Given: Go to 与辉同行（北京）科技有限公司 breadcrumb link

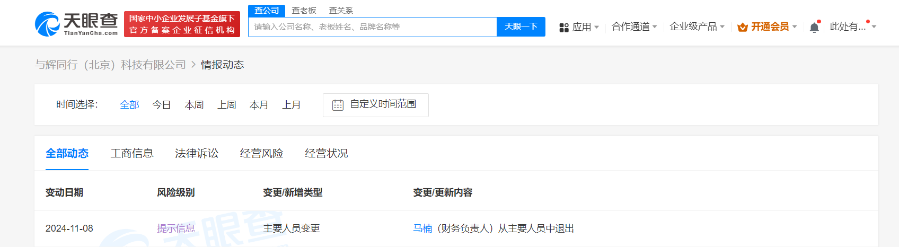Looking at the screenshot, I should click(110, 65).
